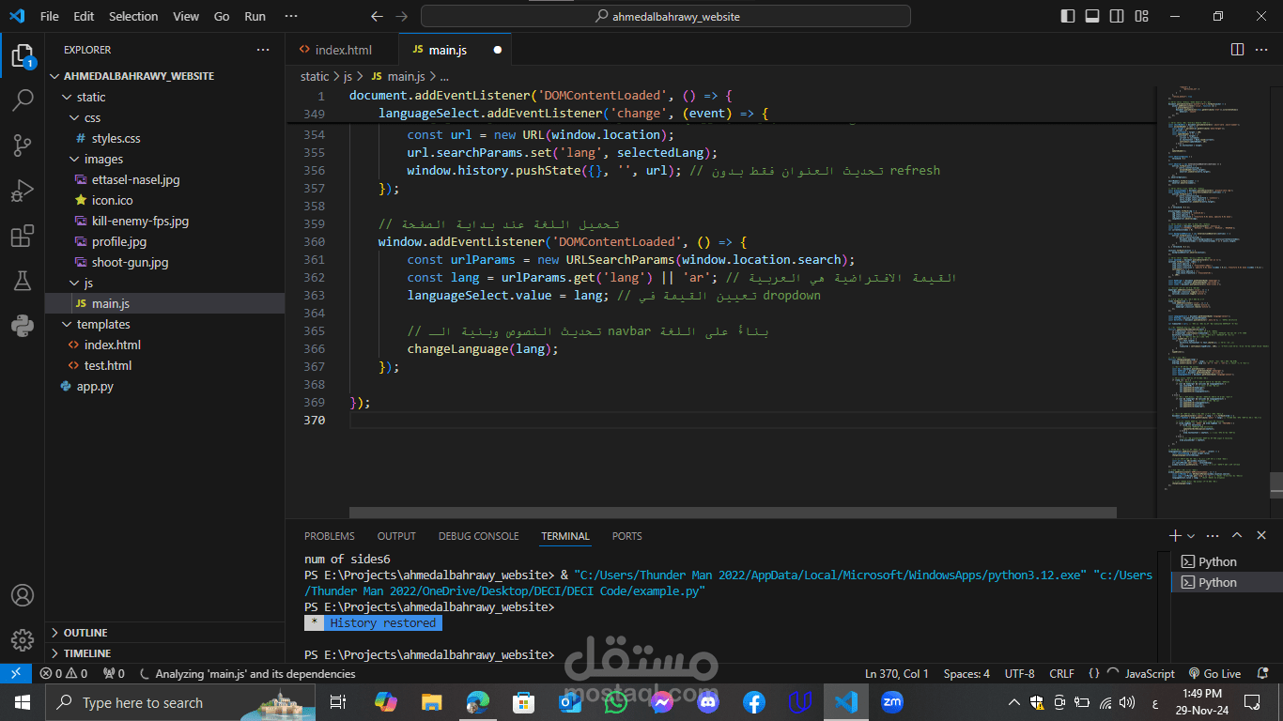This screenshot has width=1283, height=721.
Task: Open app.py in the explorer
Action: [95, 386]
